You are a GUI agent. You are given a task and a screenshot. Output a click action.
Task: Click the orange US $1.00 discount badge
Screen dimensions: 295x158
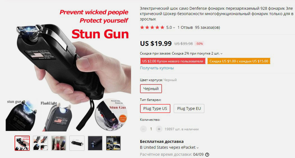[x=239, y=61]
